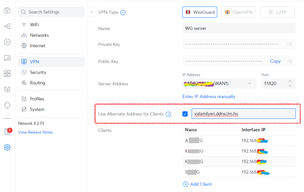Image resolution: width=304 pixels, height=192 pixels.
Task: Open the client devices icon in left rail
Action: pos(7,58)
